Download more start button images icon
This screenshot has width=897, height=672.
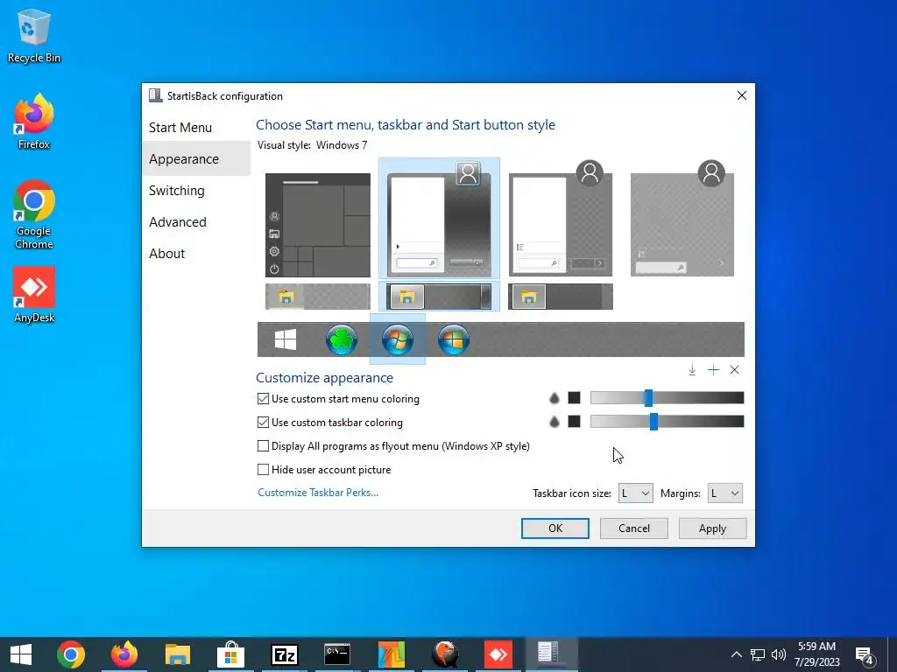[x=692, y=370]
